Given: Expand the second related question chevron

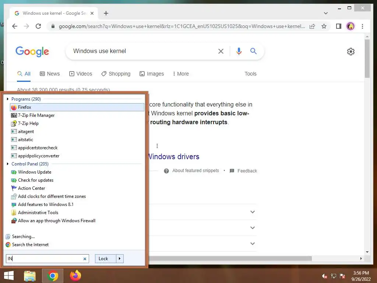Looking at the screenshot, I should tap(253, 228).
